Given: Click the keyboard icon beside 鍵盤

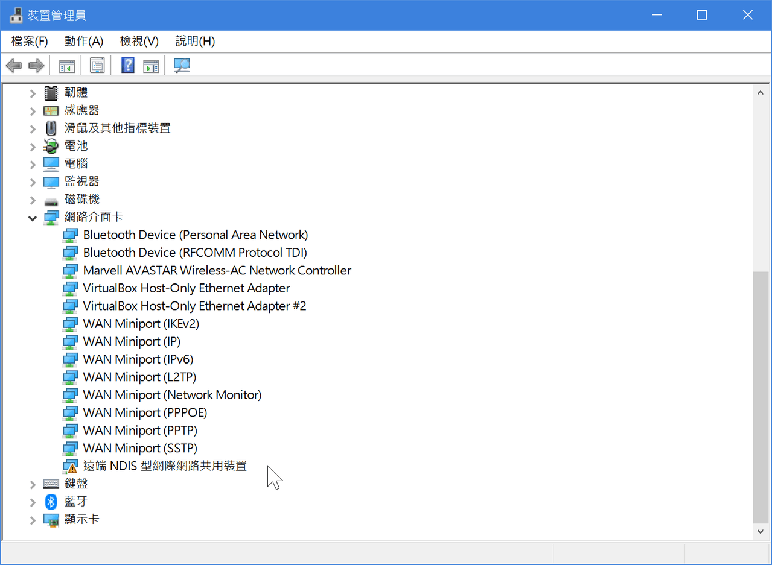Looking at the screenshot, I should (51, 483).
